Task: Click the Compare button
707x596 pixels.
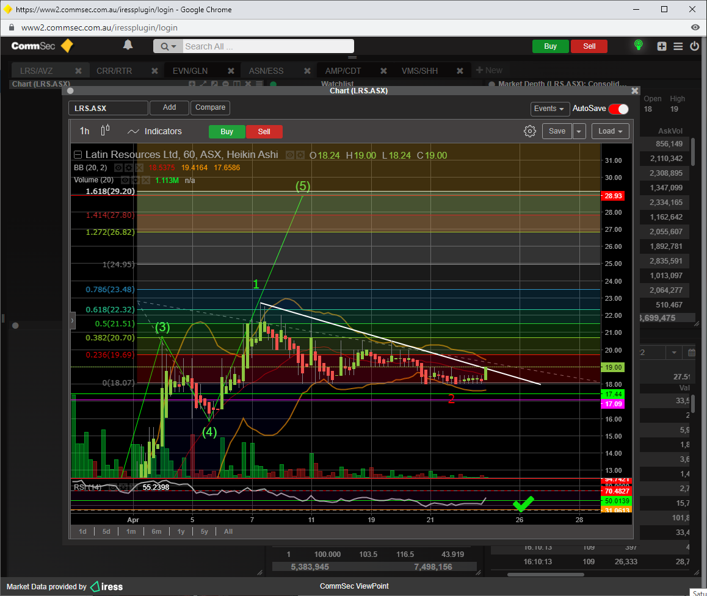Action: pos(211,107)
